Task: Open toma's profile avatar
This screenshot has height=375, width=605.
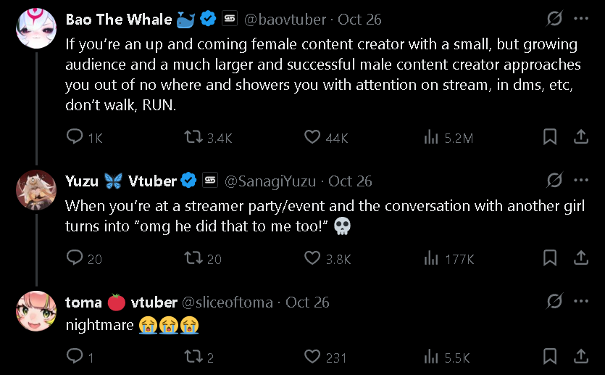Action: (x=36, y=312)
